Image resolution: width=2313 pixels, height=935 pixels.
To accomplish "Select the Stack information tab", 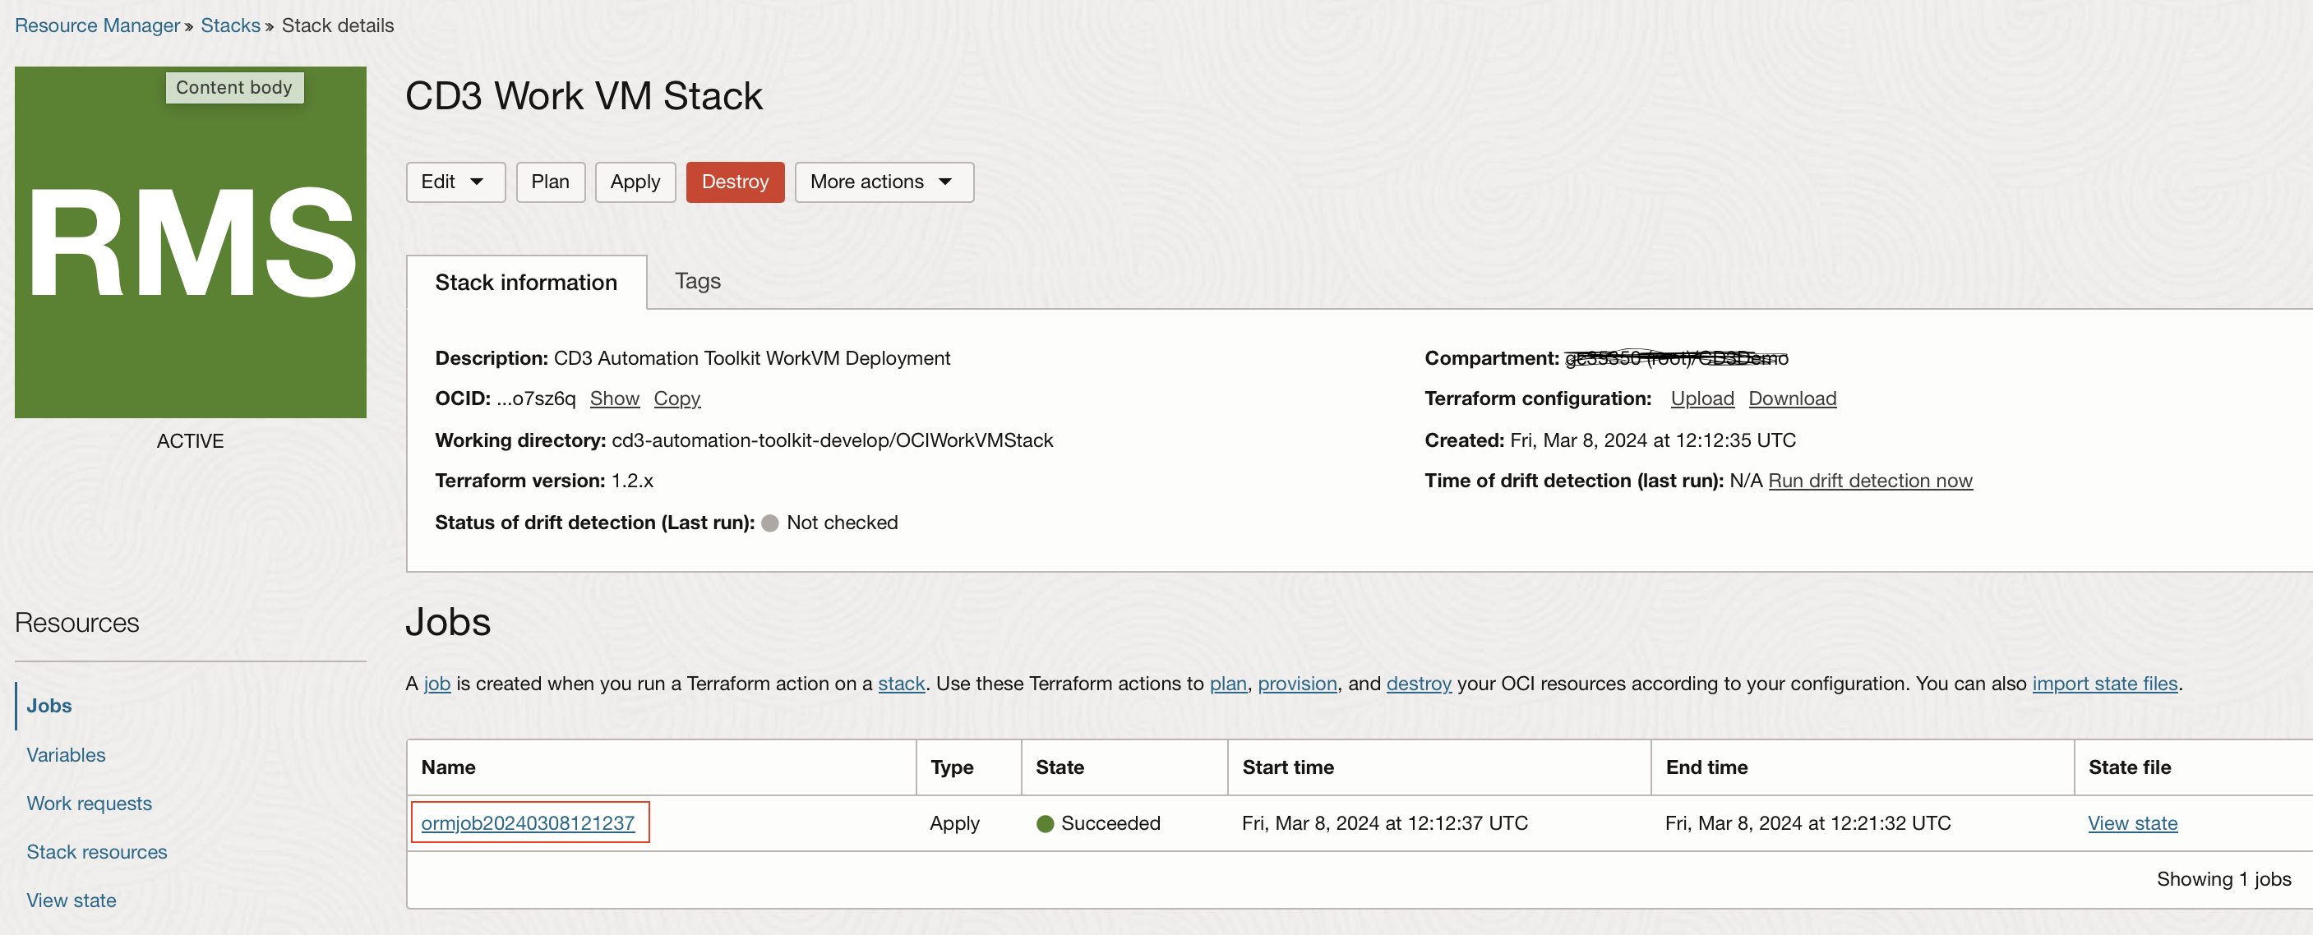I will pos(525,283).
